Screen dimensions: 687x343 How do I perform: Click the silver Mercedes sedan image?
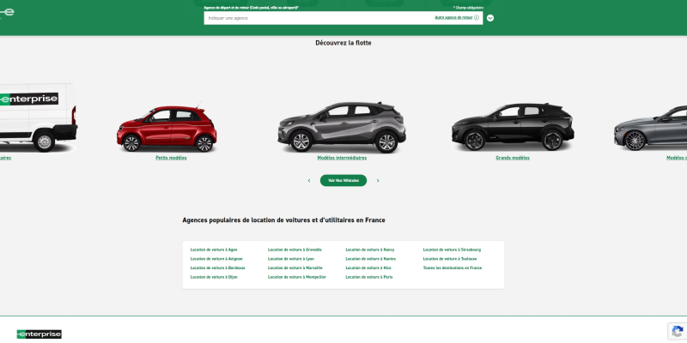(x=651, y=128)
